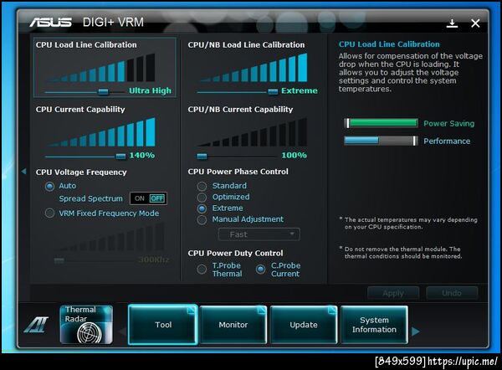Click the CPU Load Line Calibration bar graph
This screenshot has width=502, height=370.
click(101, 68)
